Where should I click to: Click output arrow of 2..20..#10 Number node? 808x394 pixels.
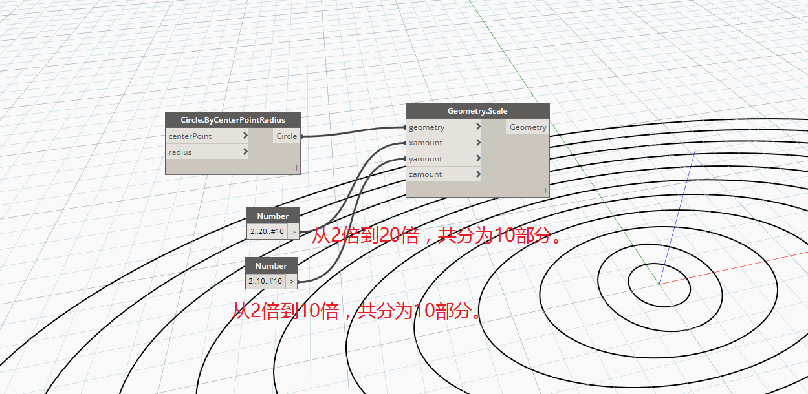293,231
